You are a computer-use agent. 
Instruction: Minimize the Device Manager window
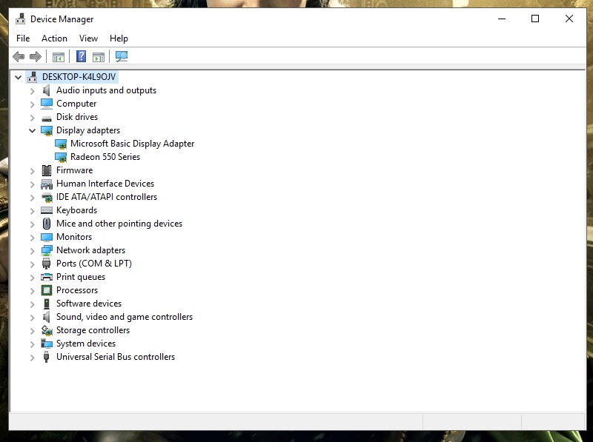point(502,19)
